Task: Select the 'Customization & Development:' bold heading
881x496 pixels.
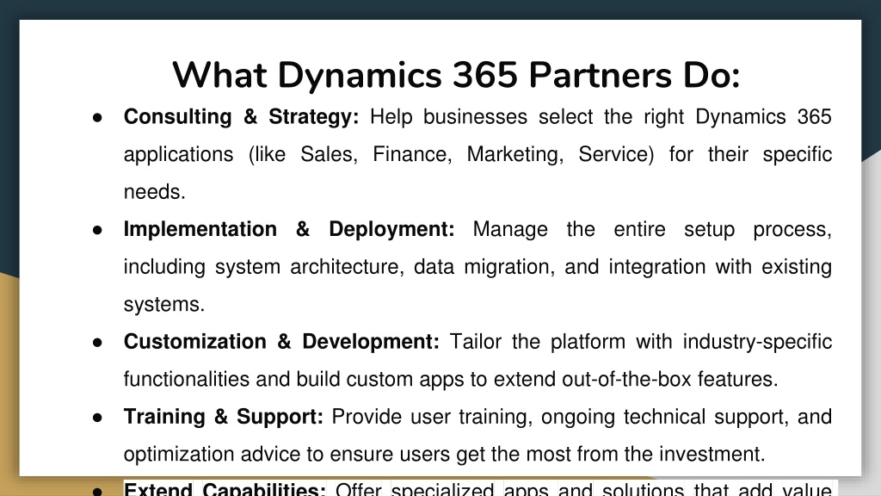Action: click(281, 342)
